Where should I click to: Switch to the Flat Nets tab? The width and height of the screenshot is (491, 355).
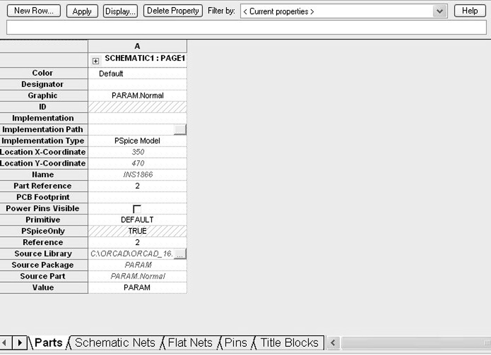pyautogui.click(x=190, y=343)
